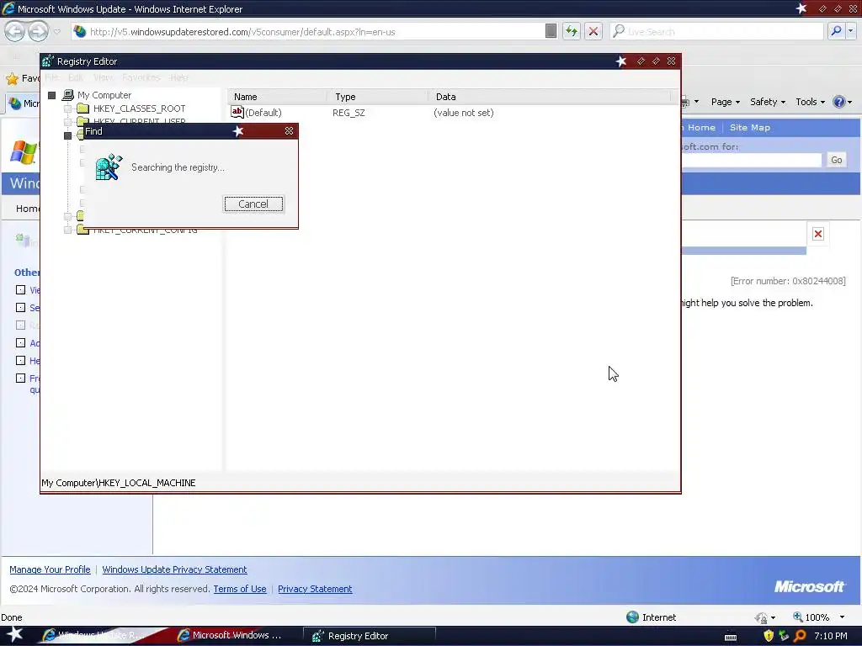Click the Registry Editor title bar icon
This screenshot has width=862, height=646.
click(48, 61)
